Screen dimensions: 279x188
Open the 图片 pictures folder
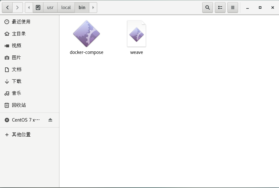pos(30,57)
